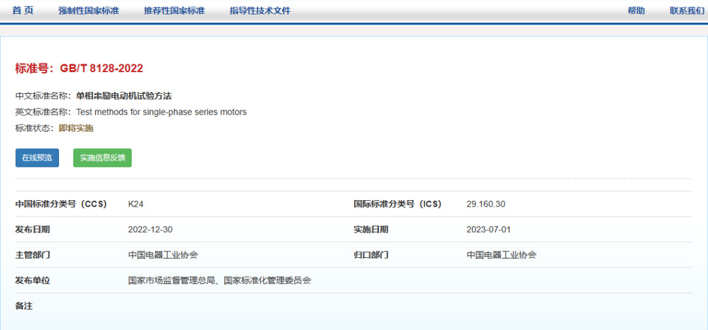Open 推荐性国家标准 menu
This screenshot has width=708, height=330.
pyautogui.click(x=174, y=10)
